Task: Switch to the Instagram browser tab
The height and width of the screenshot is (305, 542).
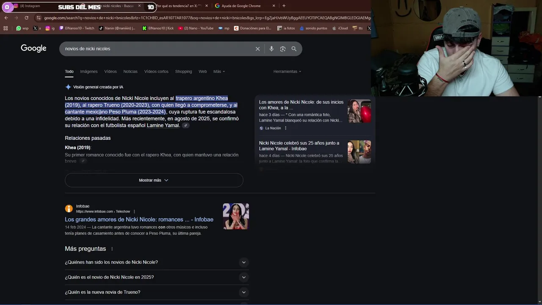Action: point(30,6)
